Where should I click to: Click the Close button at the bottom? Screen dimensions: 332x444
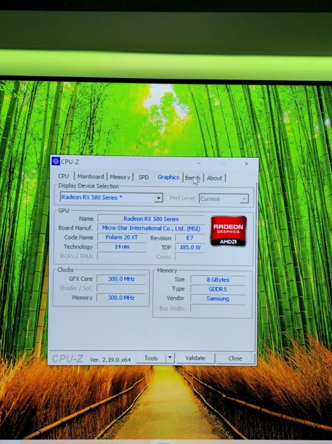[235, 358]
